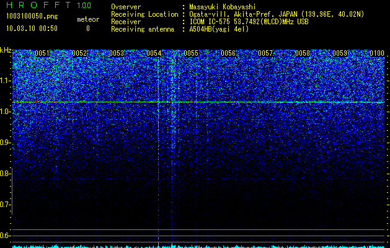
Task: Click the 0053 time marker
Action: [x=117, y=53]
